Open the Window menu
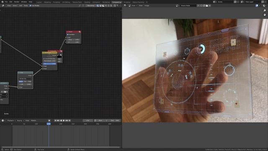 click(24, 2)
